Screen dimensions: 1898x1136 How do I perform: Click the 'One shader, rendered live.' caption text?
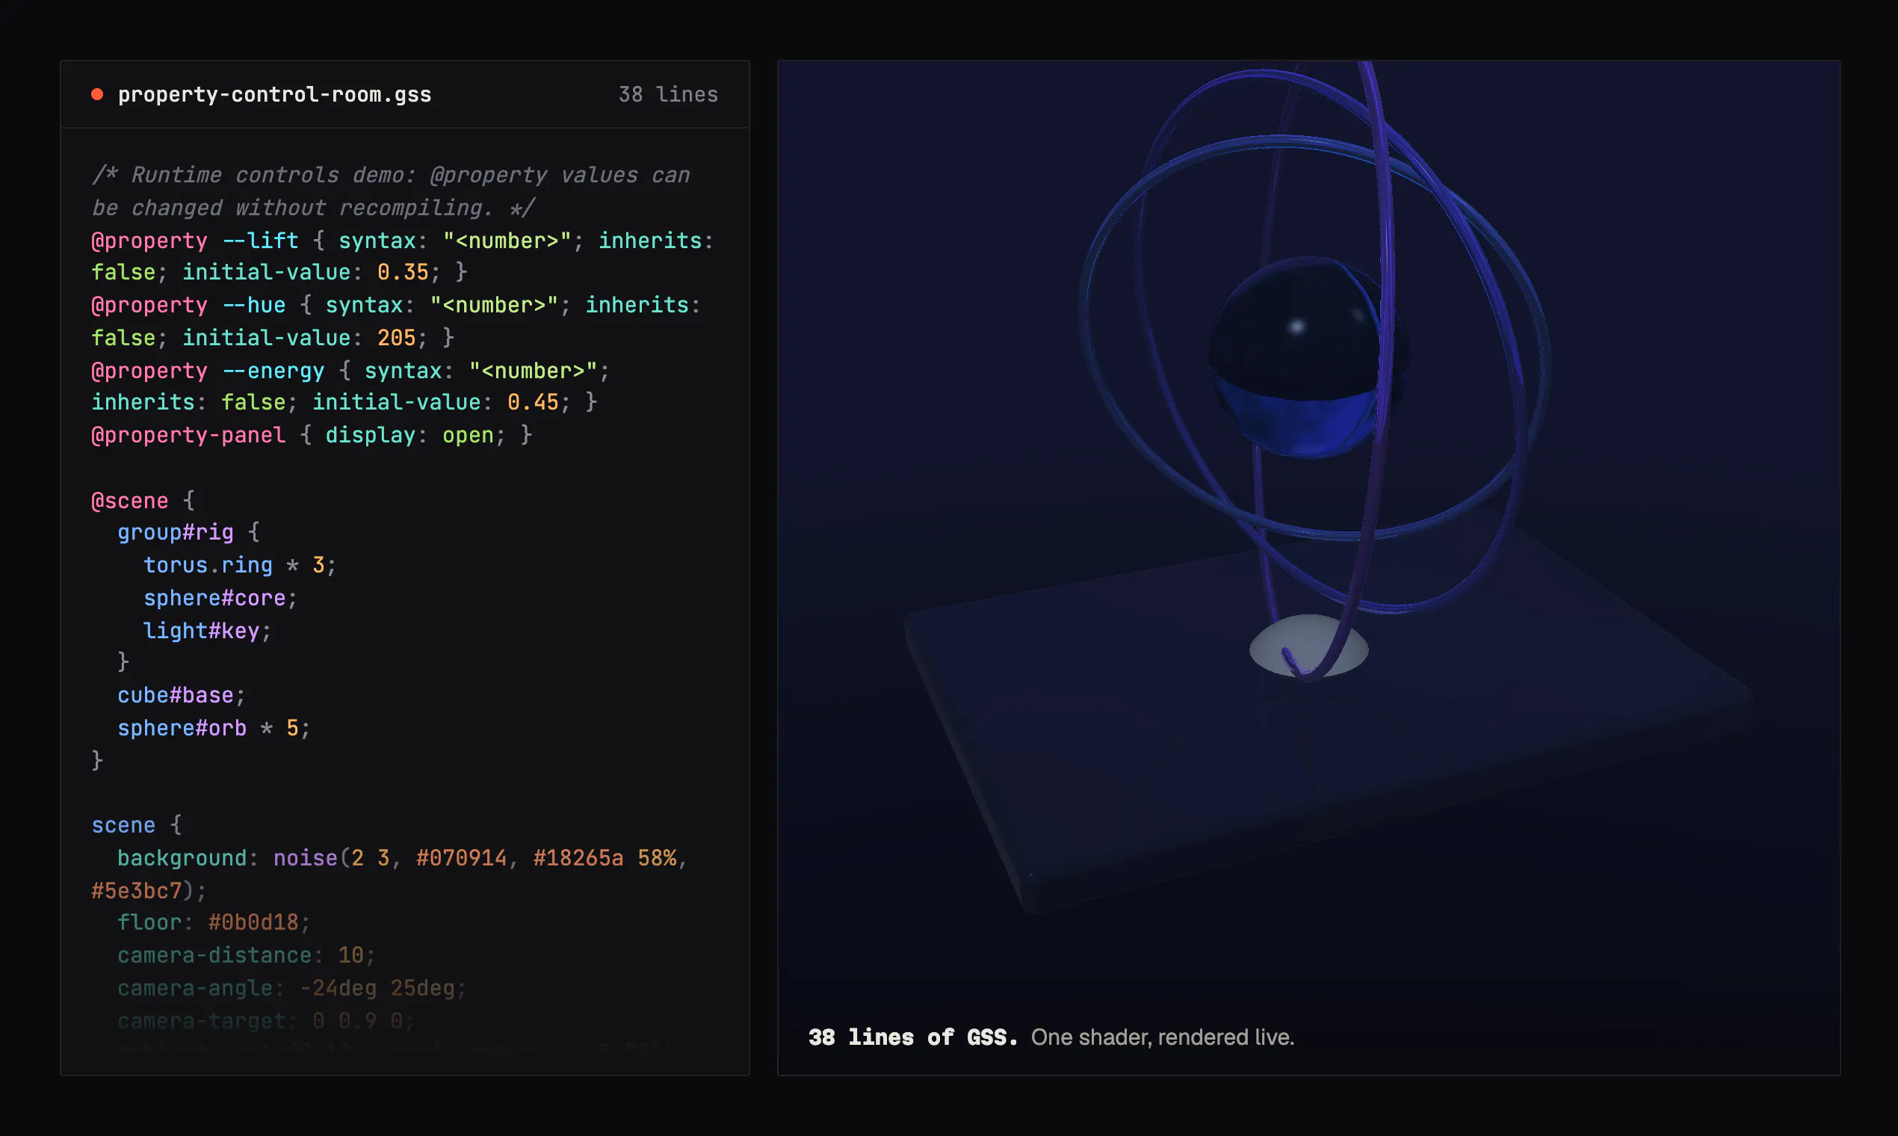tap(1163, 1037)
